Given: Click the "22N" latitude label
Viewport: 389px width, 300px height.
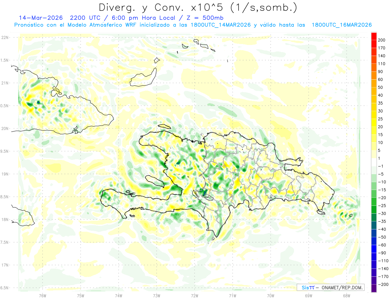Looking at the screenshot, I should click(x=5, y=38).
